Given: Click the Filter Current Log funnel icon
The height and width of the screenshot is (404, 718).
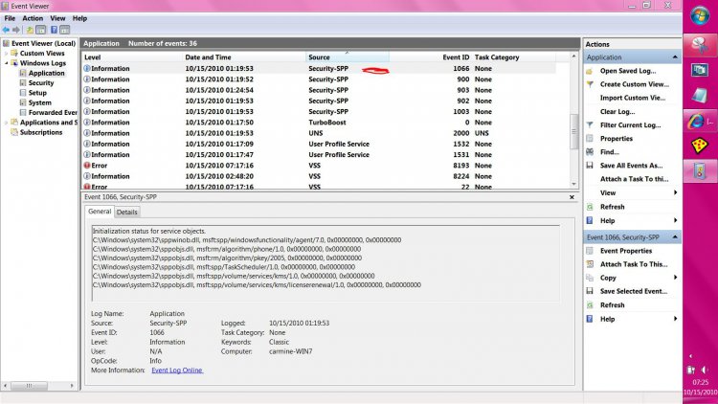Looking at the screenshot, I should tap(590, 125).
